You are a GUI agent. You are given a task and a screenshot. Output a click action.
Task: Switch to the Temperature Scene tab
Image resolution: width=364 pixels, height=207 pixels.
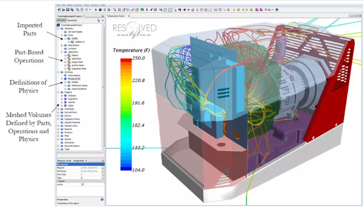[116, 16]
